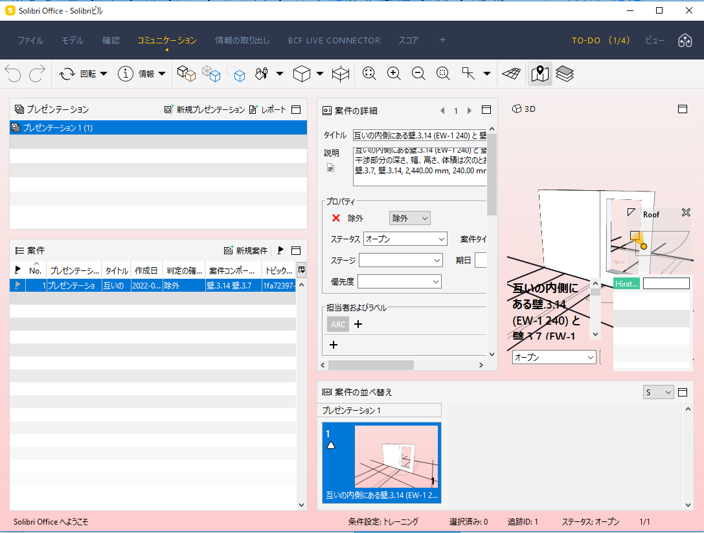This screenshot has height=533, width=704.
Task: Switch to the 確認 tab
Action: pos(111,40)
